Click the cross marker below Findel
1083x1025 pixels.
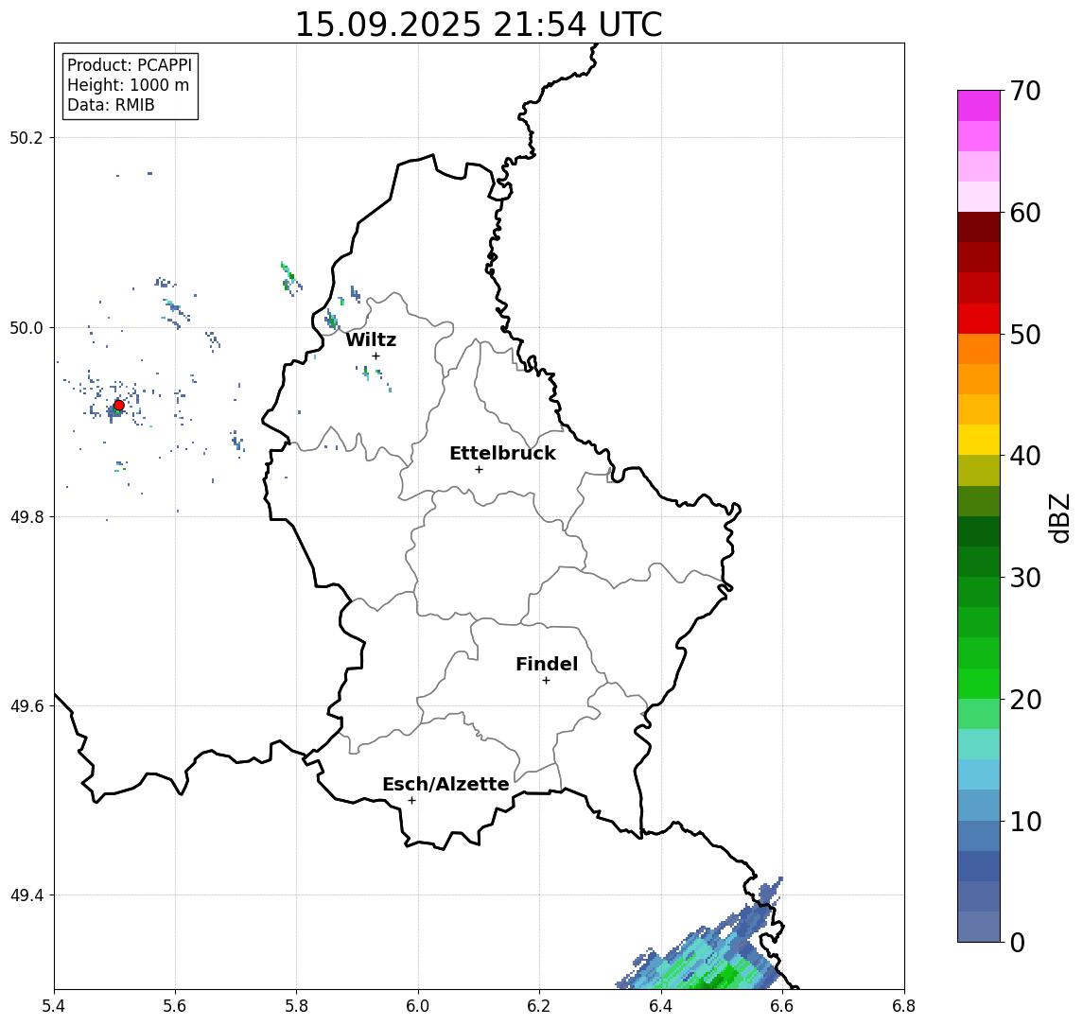click(546, 681)
